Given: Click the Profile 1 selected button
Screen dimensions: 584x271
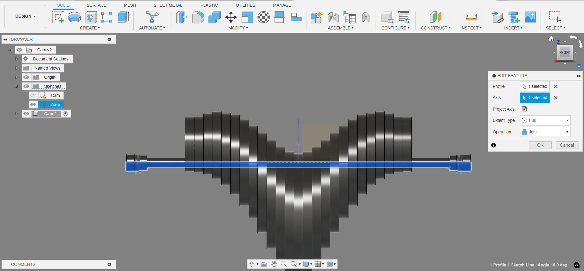Looking at the screenshot, I should click(535, 86).
